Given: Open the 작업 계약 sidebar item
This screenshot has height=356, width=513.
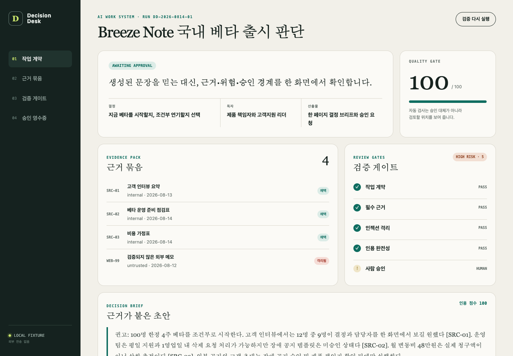Looking at the screenshot, I should (x=40, y=59).
